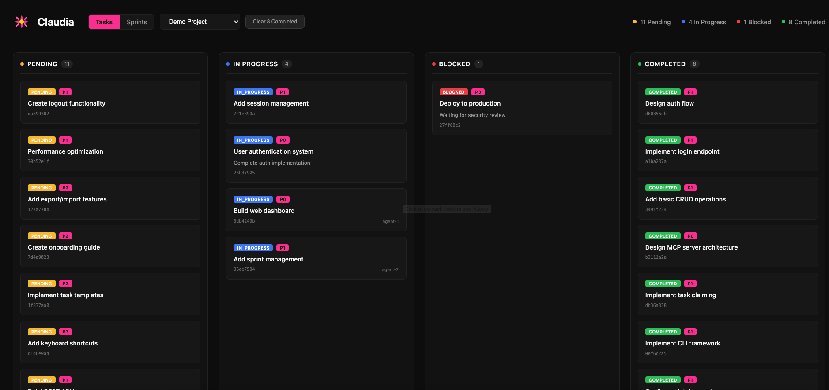Image resolution: width=829 pixels, height=390 pixels.
Task: Open the Deploy to production blocked card
Action: [522, 108]
